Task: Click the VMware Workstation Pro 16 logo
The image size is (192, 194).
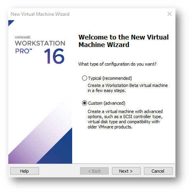Action: (x=40, y=50)
